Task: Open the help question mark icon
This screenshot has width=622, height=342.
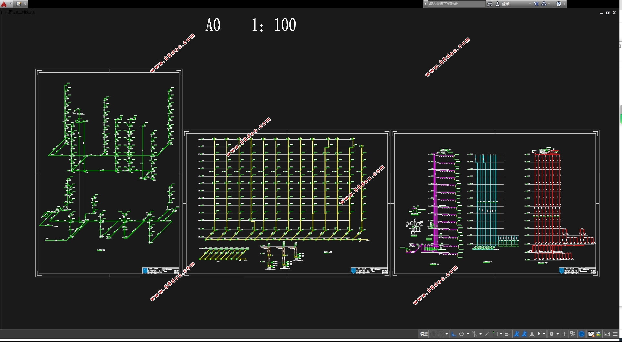Action: click(559, 4)
